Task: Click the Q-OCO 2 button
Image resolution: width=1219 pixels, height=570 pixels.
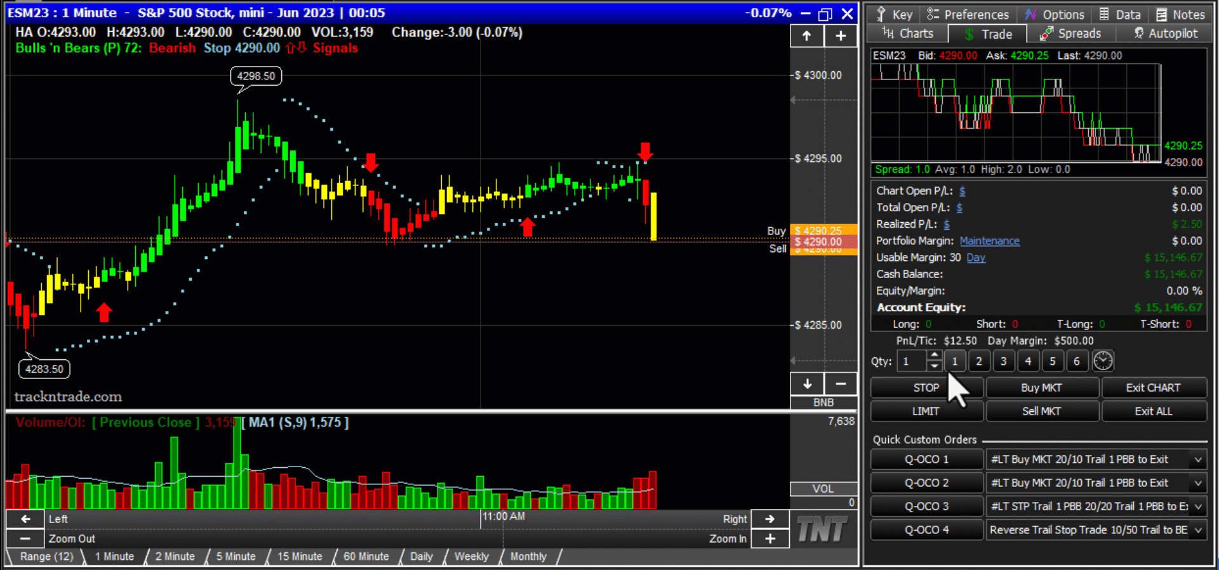Action: (926, 483)
